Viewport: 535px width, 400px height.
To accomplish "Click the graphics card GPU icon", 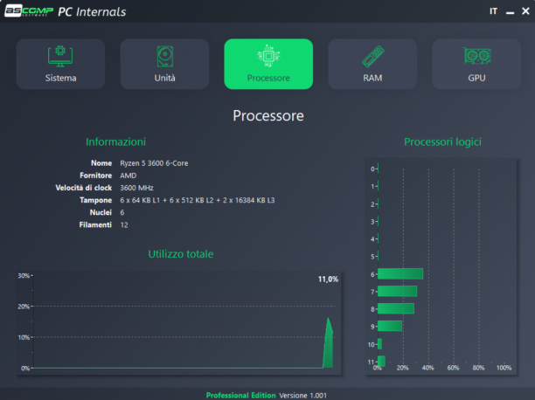I will pyautogui.click(x=477, y=56).
